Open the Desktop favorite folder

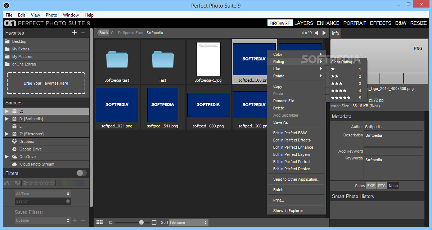pos(46,41)
